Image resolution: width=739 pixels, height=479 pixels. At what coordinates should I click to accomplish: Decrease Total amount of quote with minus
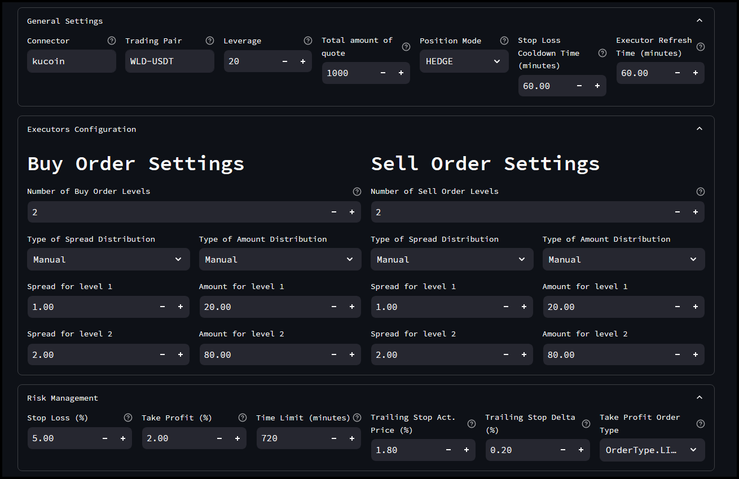(383, 73)
